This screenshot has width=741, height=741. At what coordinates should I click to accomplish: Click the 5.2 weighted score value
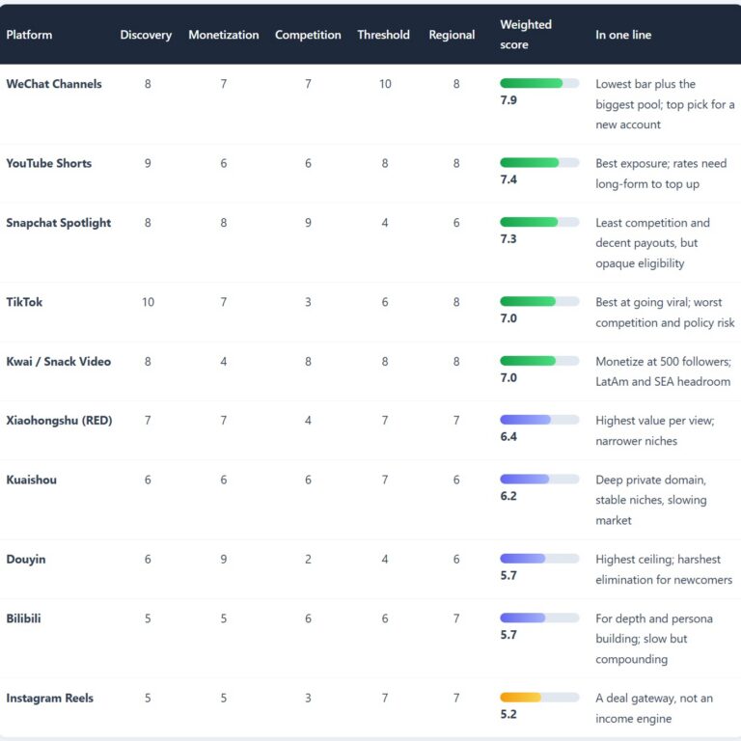point(508,715)
